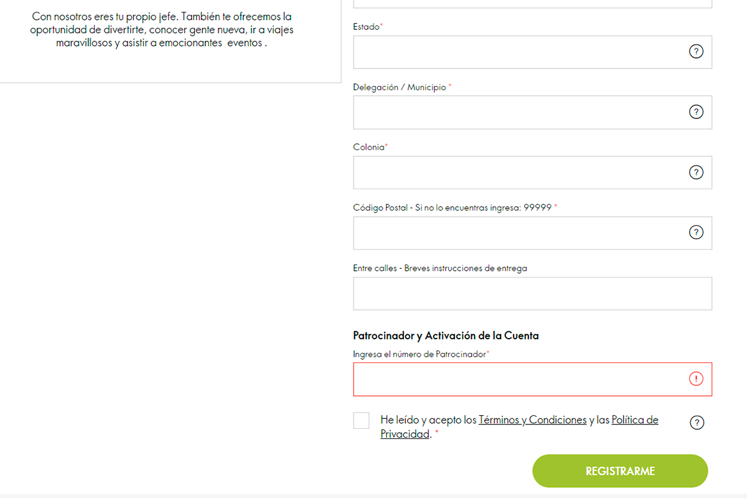
Task: Click help icon in Código Postal field
Action: pyautogui.click(x=696, y=233)
